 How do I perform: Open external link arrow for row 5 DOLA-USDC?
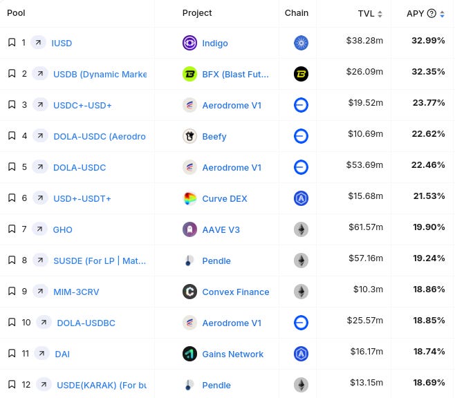click(40, 167)
